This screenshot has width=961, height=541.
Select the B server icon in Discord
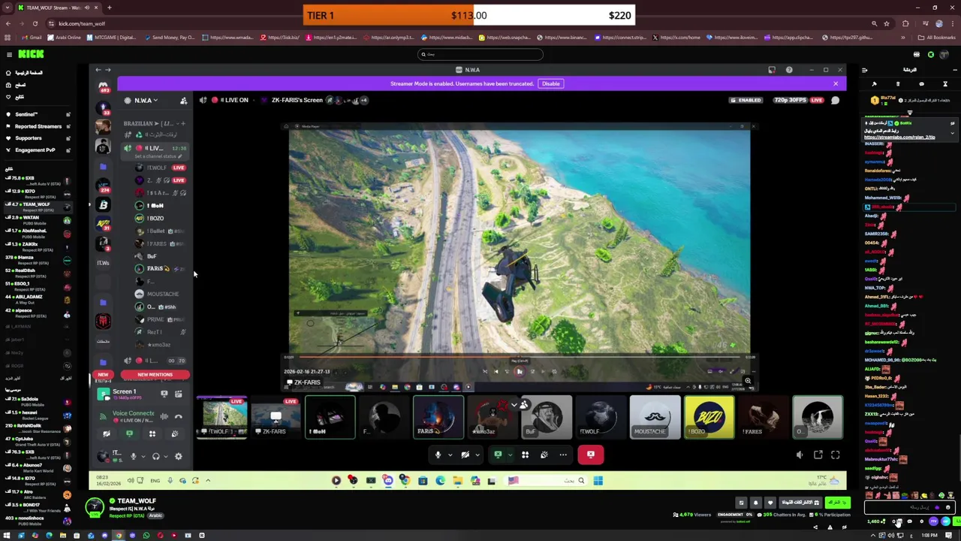(x=103, y=204)
